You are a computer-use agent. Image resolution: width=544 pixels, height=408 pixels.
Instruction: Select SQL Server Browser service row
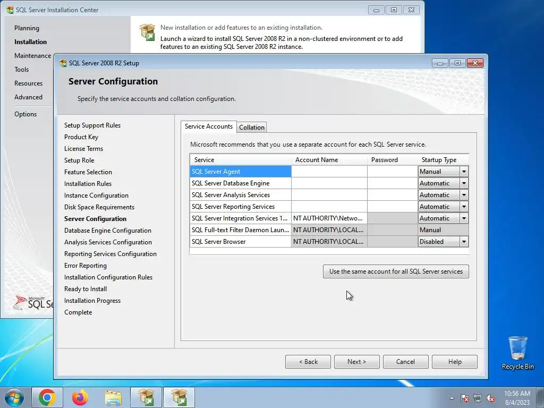tap(241, 242)
